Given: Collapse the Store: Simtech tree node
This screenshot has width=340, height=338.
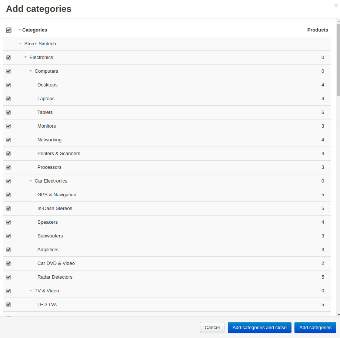Looking at the screenshot, I should coord(20,44).
